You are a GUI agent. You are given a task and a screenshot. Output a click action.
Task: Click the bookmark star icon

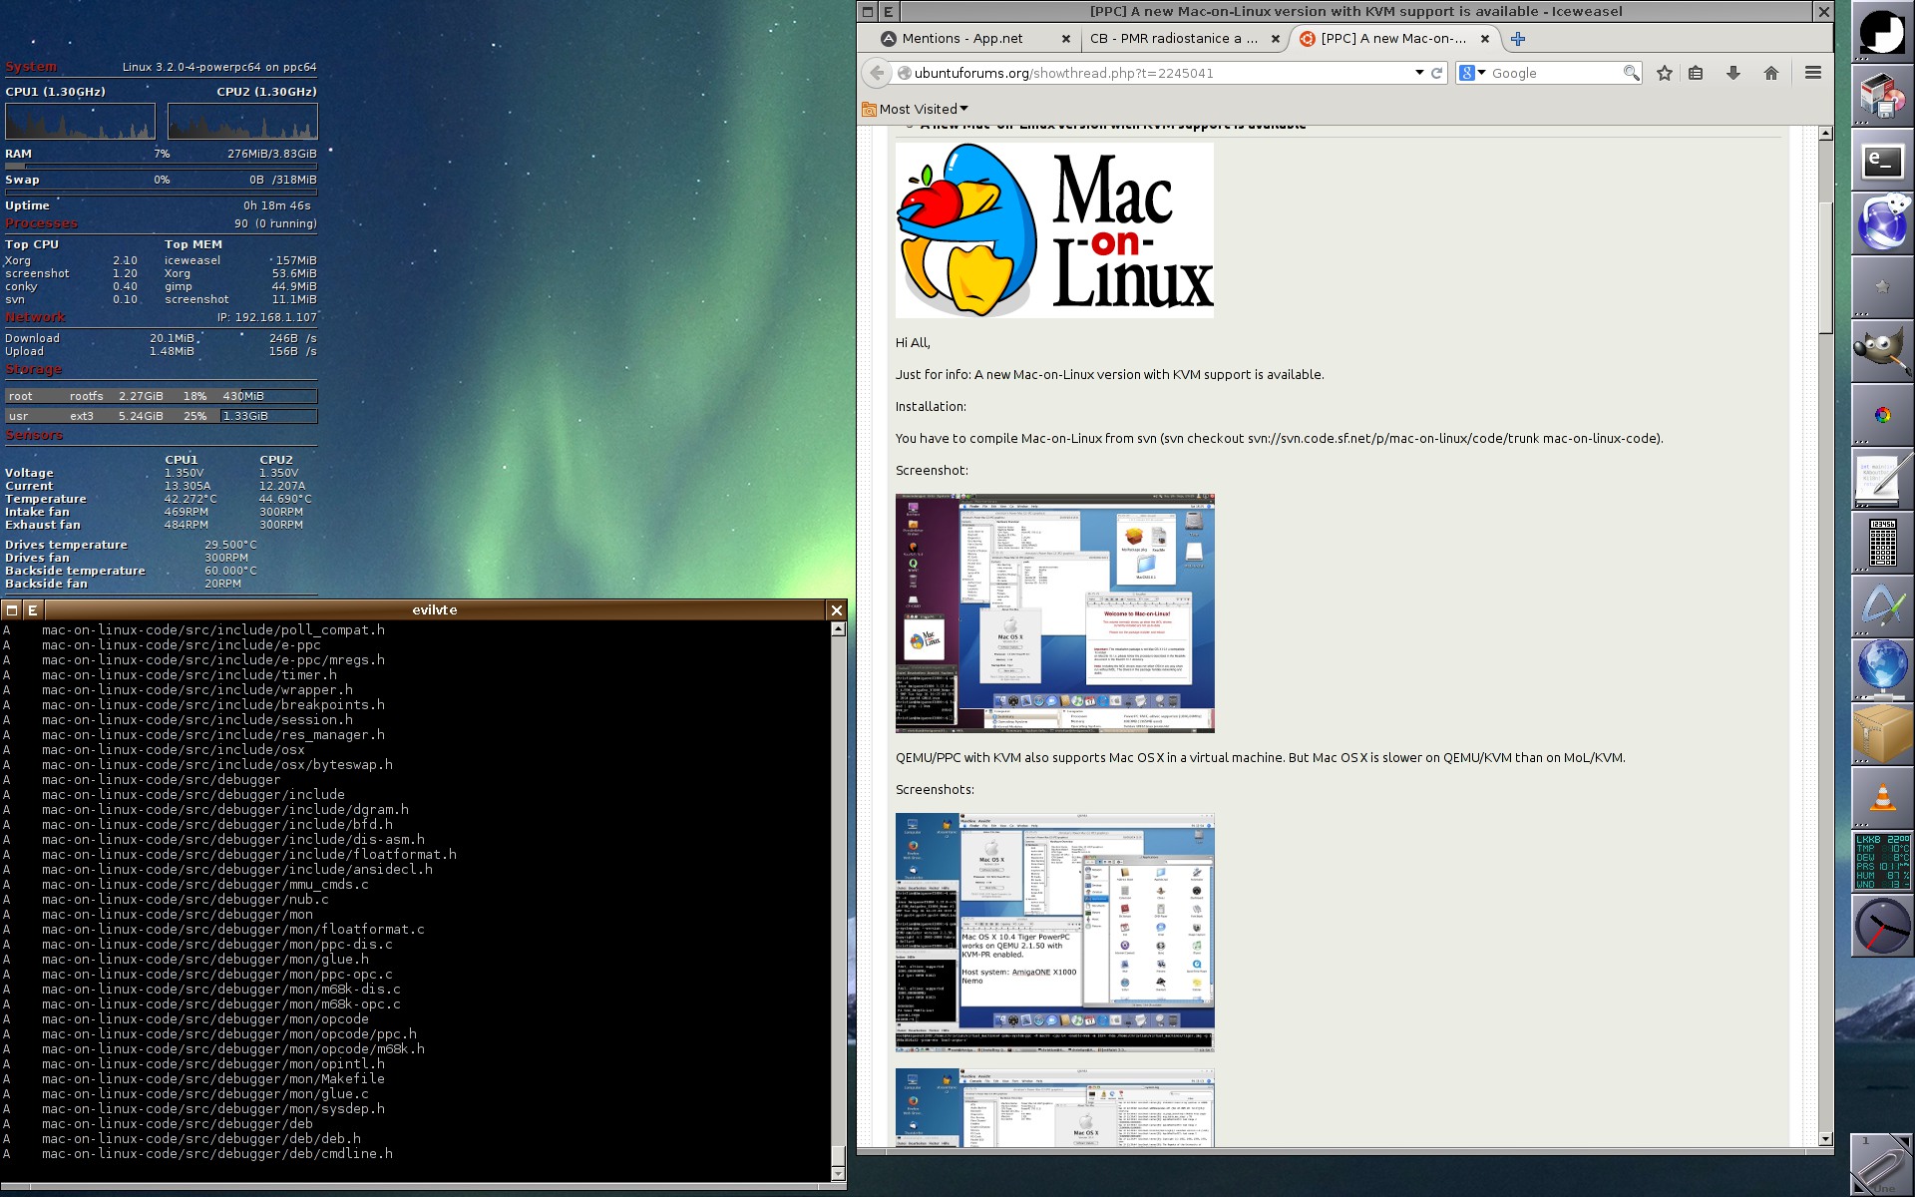pos(1664,73)
